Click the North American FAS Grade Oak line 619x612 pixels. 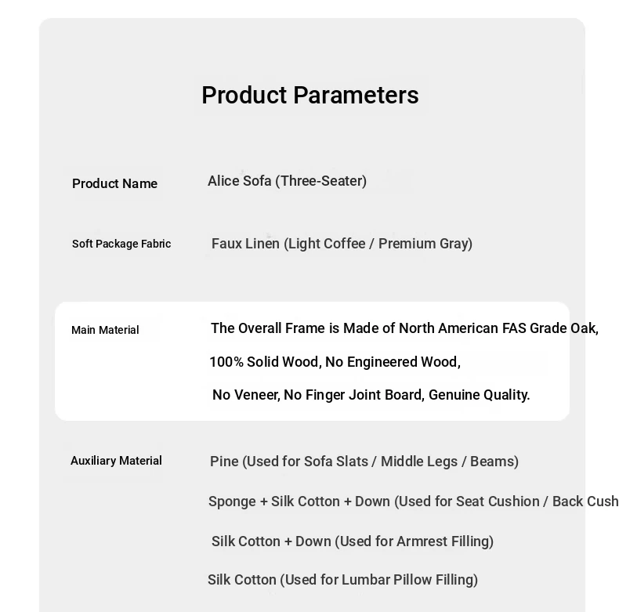(x=404, y=328)
